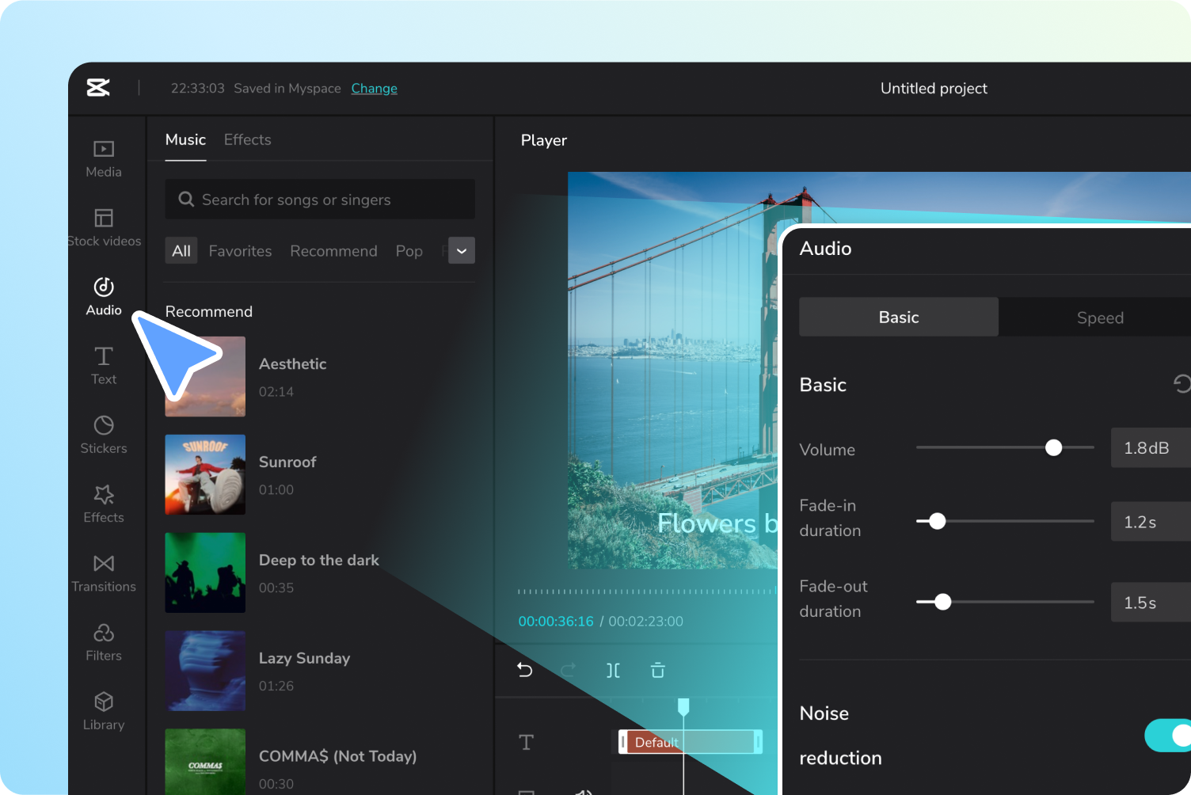Delete selected clip with trash icon
Screen dimensions: 1191x795
click(657, 671)
